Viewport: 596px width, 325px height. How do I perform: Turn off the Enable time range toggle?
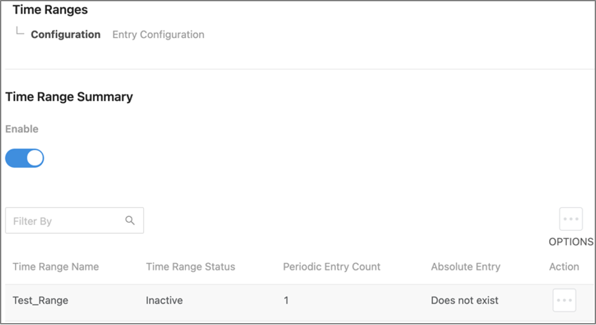point(25,158)
